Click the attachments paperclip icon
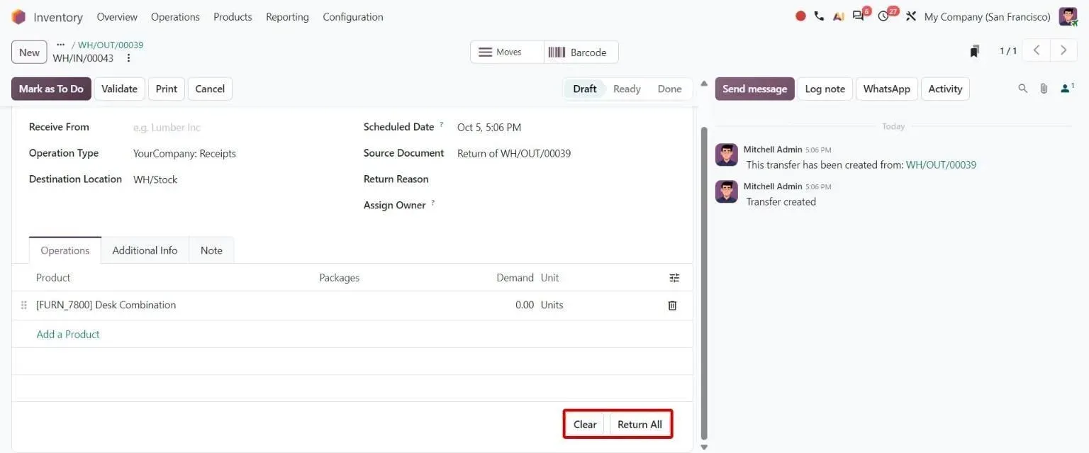The width and height of the screenshot is (1089, 453). point(1044,89)
